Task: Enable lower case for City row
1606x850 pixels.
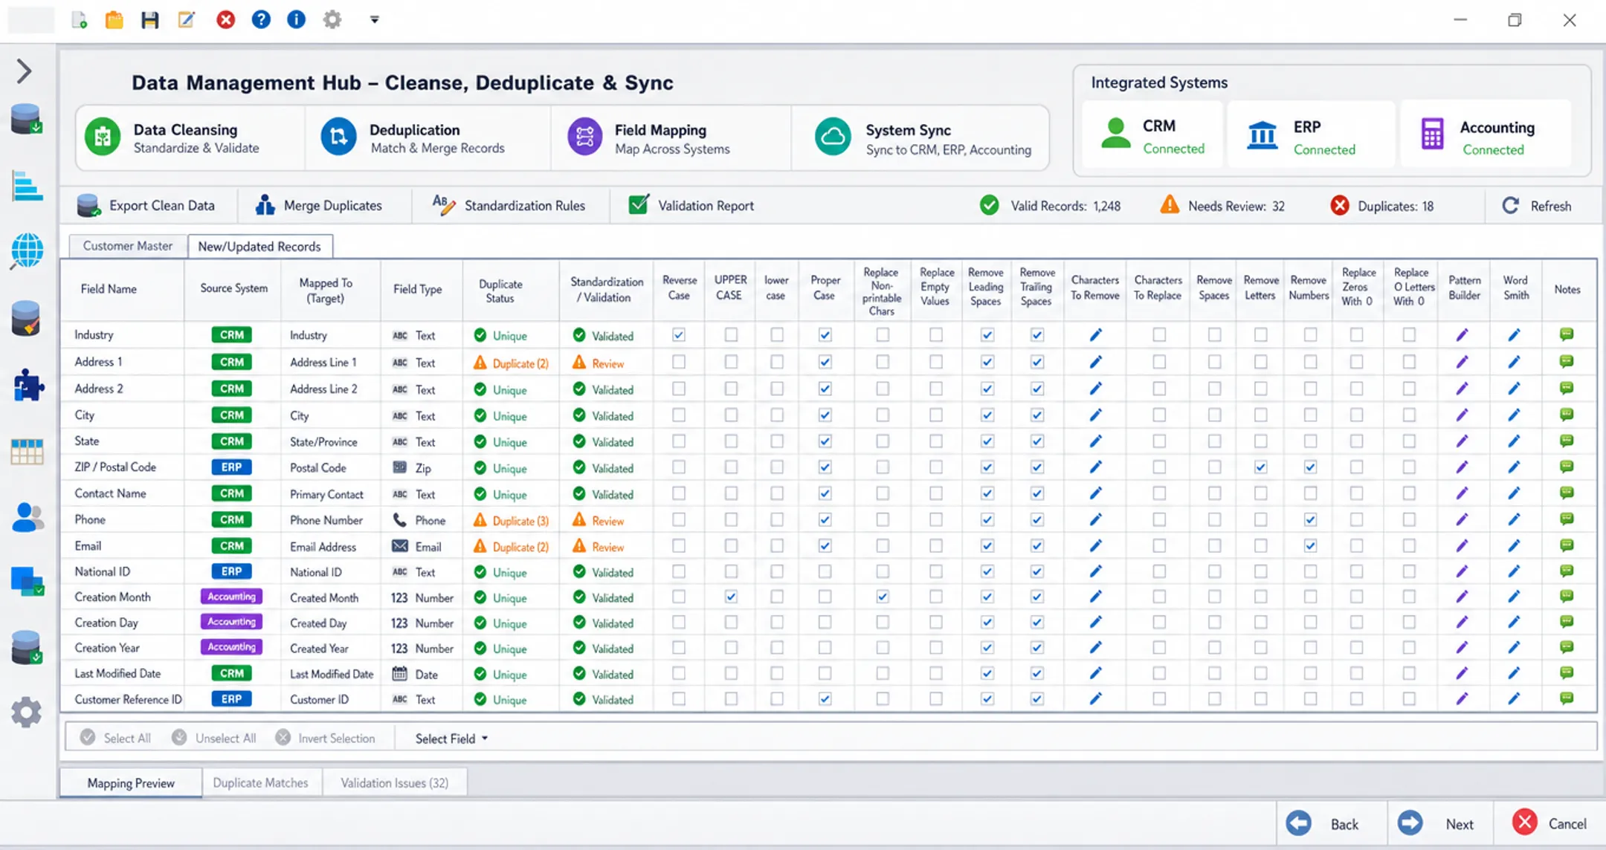Action: (x=776, y=415)
